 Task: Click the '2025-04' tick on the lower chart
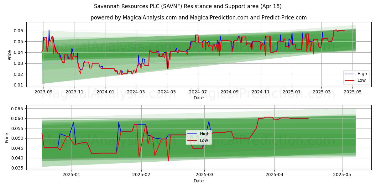[x=274, y=174]
